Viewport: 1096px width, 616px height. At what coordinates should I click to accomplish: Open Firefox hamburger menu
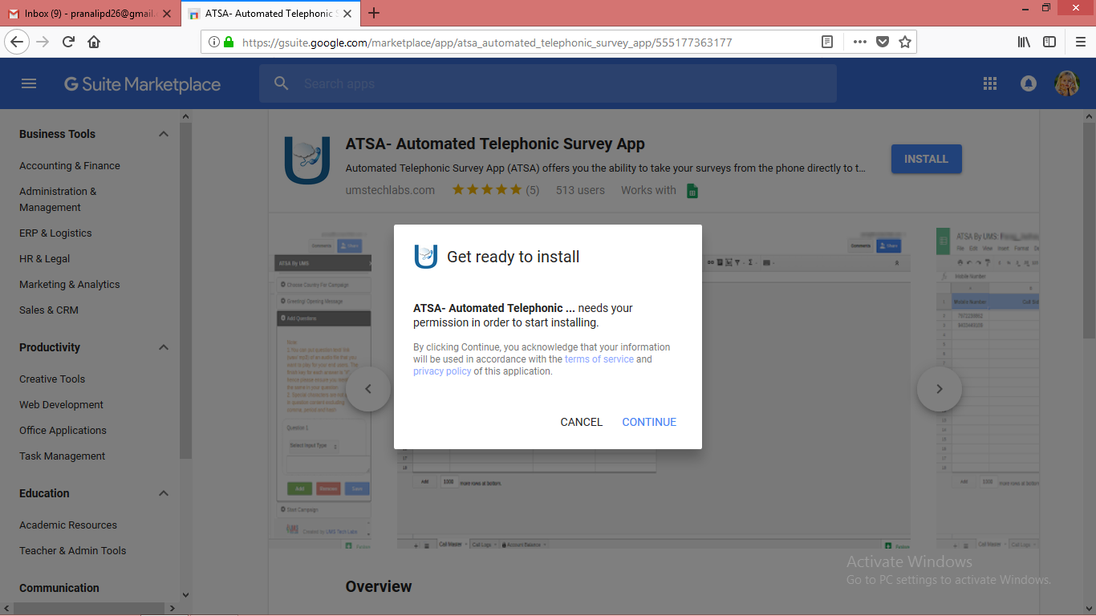1080,42
